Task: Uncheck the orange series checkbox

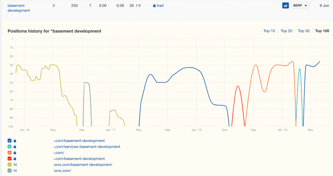Action: [9, 153]
